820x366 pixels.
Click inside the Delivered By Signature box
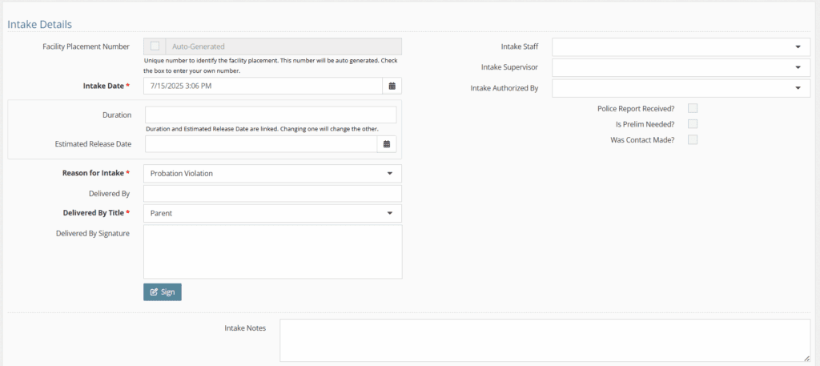tap(272, 252)
